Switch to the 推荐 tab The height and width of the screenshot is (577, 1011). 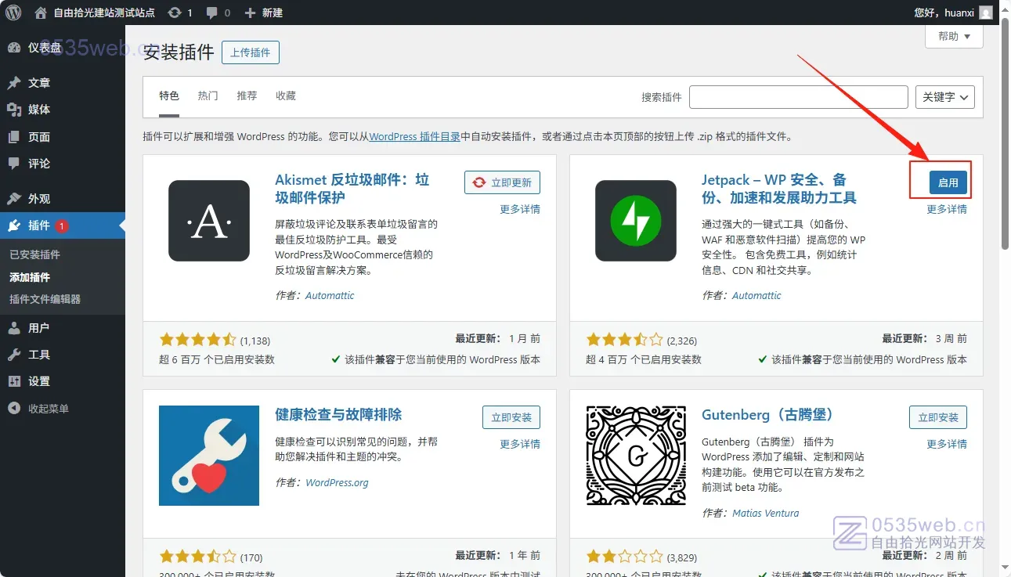(x=247, y=96)
